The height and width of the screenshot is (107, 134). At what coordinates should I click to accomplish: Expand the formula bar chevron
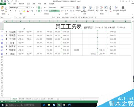pyautogui.click(x=133, y=18)
